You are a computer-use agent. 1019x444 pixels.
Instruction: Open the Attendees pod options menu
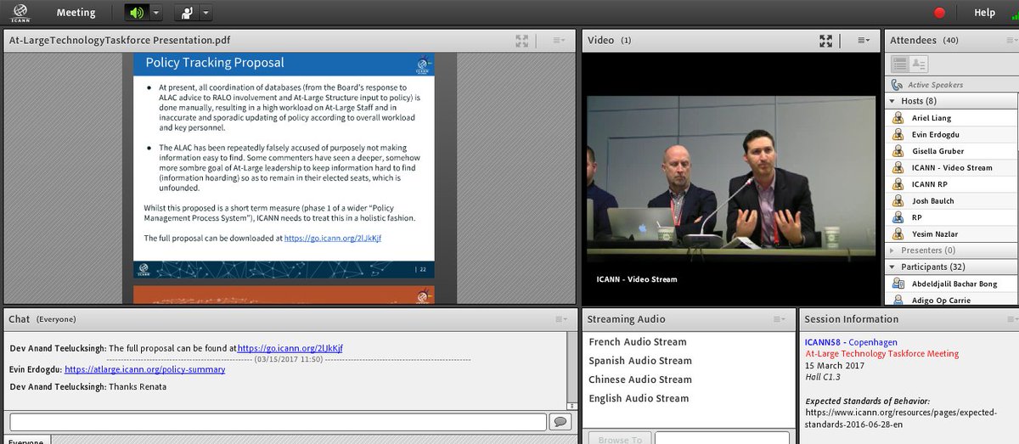pyautogui.click(x=1010, y=40)
